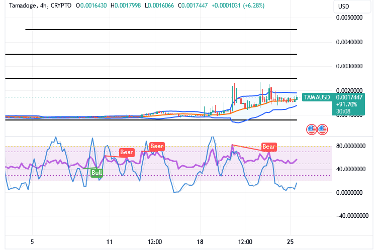Click the +0.0001031 (+6.28%) change text
The image size is (378, 251).
[238, 6]
